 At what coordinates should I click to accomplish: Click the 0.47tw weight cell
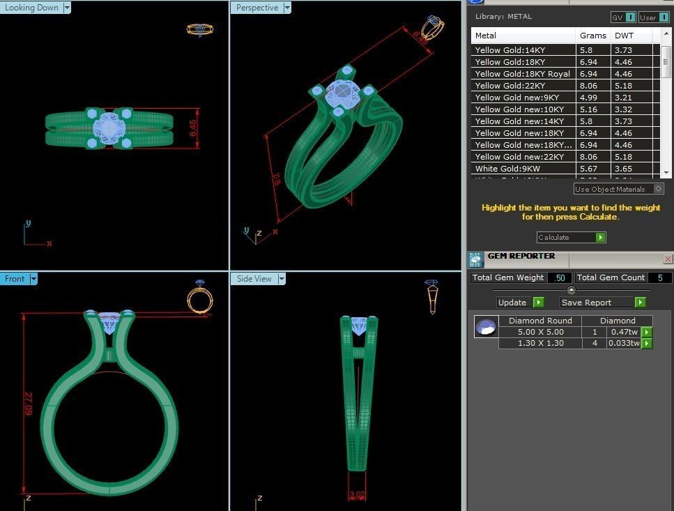(x=624, y=332)
